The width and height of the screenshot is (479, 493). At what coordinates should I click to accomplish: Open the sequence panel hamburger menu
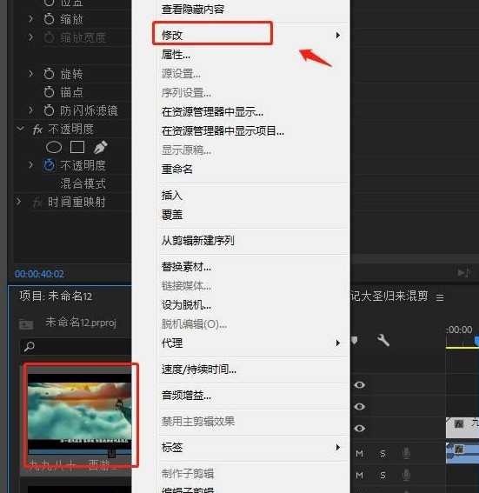[x=440, y=297]
